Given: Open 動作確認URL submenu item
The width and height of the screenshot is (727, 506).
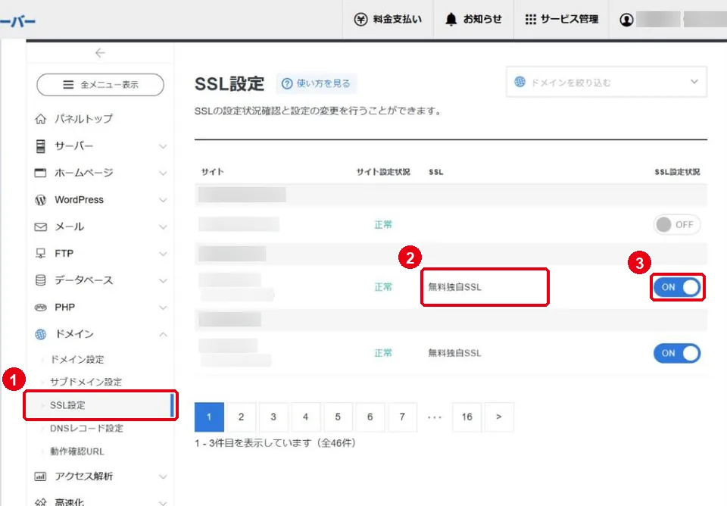Looking at the screenshot, I should (77, 451).
